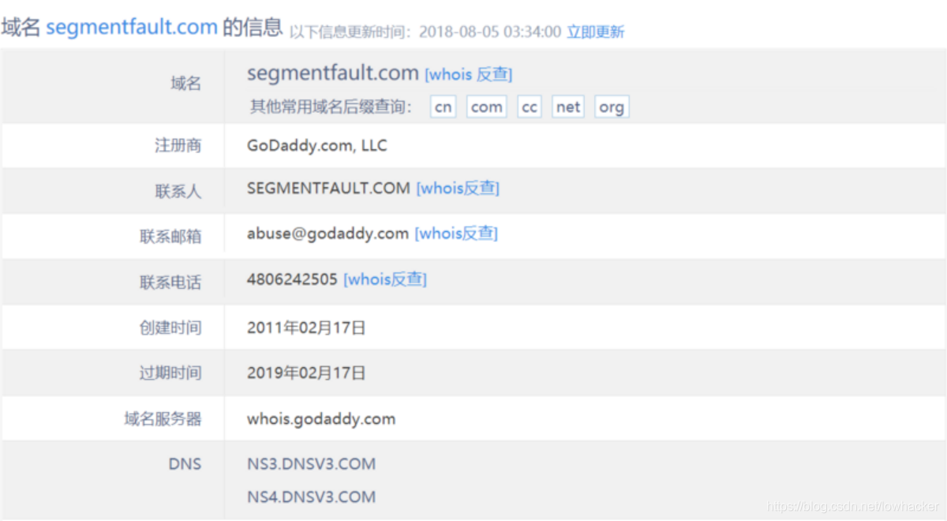This screenshot has height=521, width=947.
Task: Select the cn domain suffix button
Action: tap(444, 107)
